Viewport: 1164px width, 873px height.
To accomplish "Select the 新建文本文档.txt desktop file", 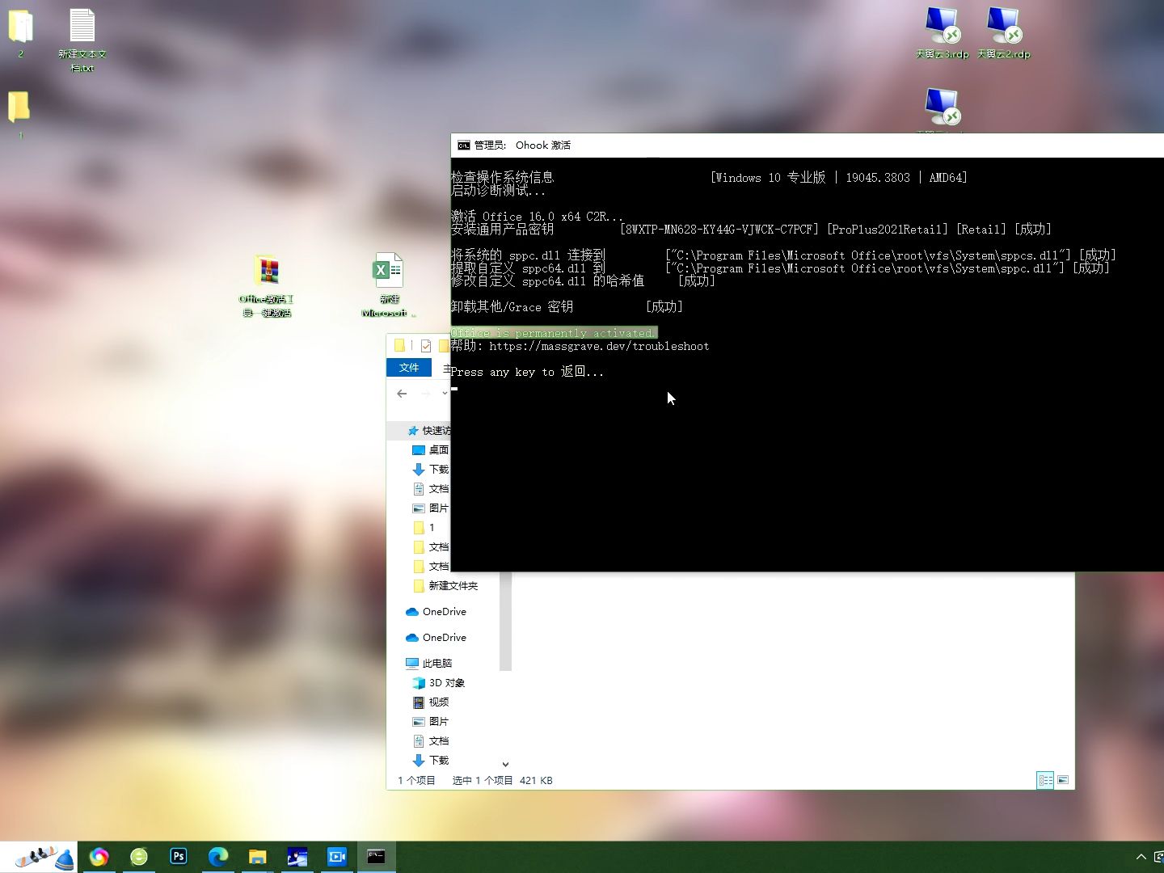I will (x=82, y=40).
